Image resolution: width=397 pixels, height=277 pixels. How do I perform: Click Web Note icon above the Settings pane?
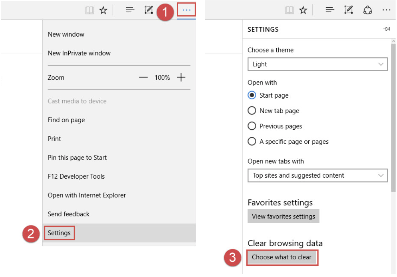pos(348,10)
